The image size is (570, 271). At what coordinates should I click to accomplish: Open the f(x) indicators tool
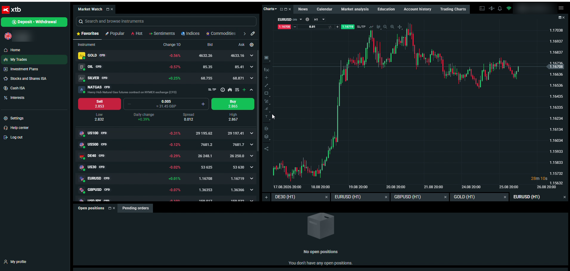click(x=267, y=70)
